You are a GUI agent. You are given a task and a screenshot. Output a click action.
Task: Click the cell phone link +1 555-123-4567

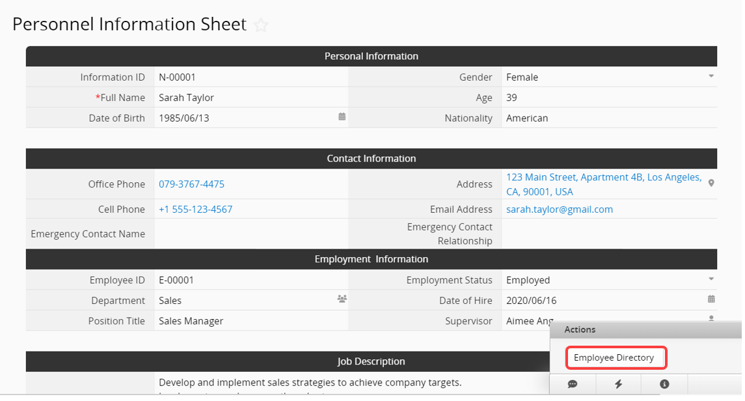click(x=195, y=210)
